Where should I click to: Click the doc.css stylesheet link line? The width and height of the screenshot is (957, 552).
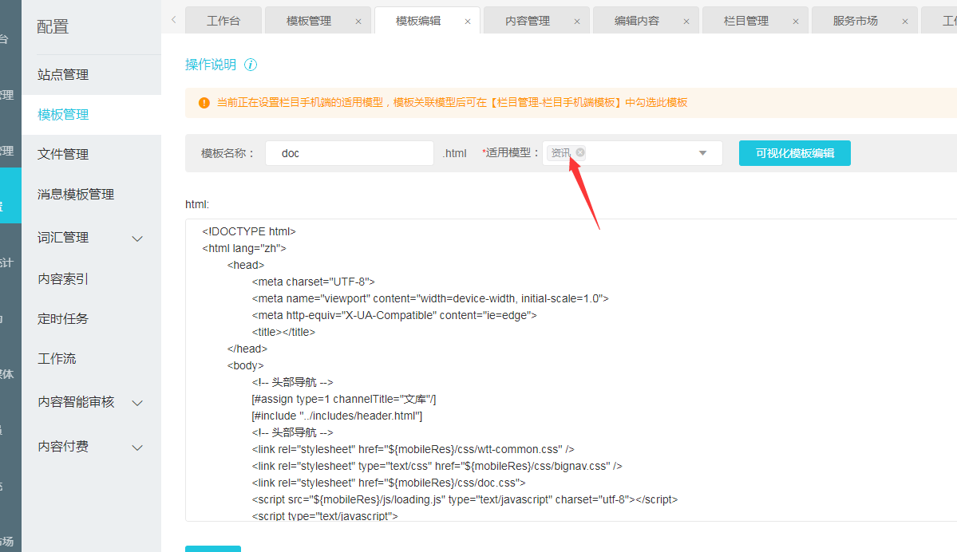click(x=388, y=483)
